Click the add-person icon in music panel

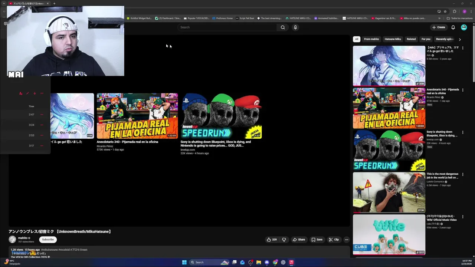(x=21, y=93)
